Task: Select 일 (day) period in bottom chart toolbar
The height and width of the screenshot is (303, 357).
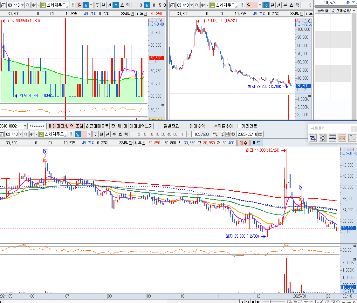Action: click(x=78, y=134)
